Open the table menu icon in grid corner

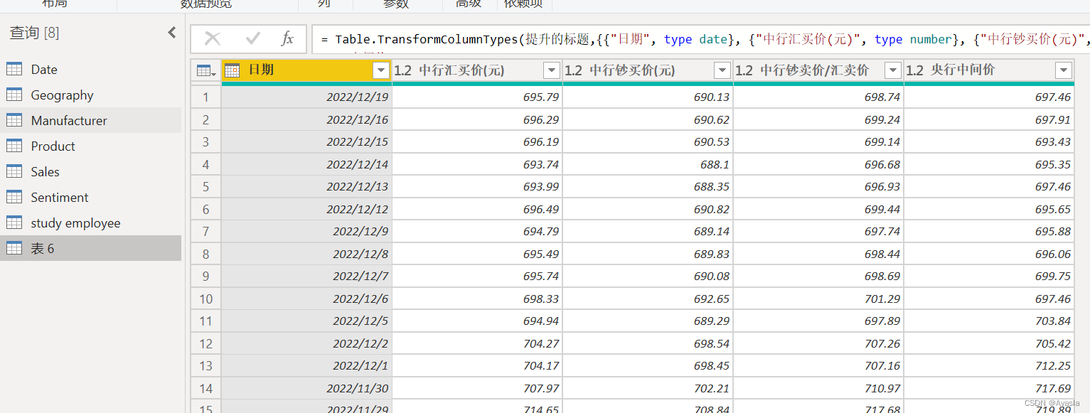205,70
